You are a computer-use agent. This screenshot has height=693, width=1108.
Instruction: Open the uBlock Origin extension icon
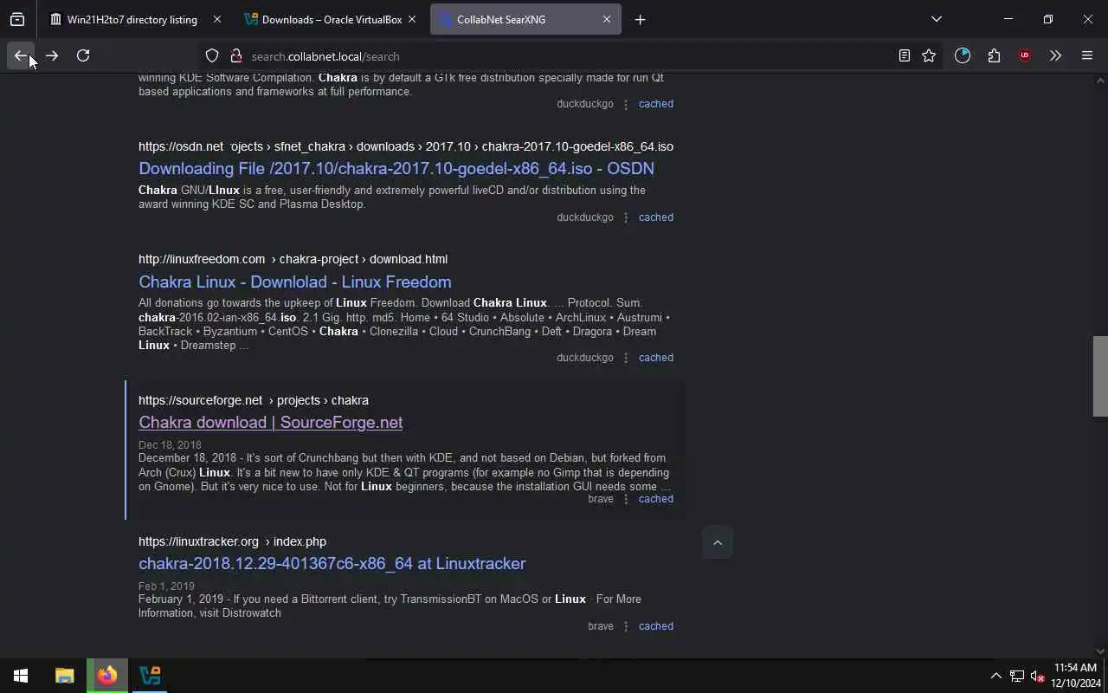click(1025, 55)
